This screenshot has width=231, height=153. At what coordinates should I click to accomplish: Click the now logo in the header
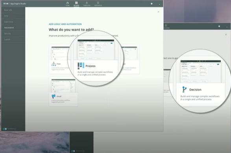pyautogui.click(x=6, y=4)
